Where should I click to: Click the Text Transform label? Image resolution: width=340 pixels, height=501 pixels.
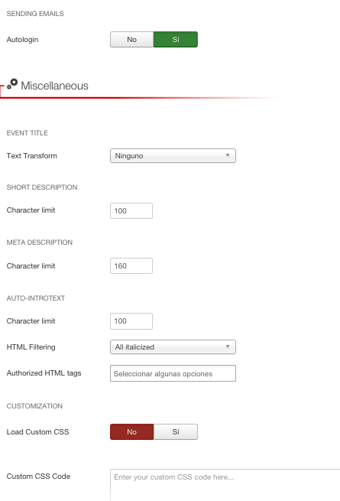[31, 156]
